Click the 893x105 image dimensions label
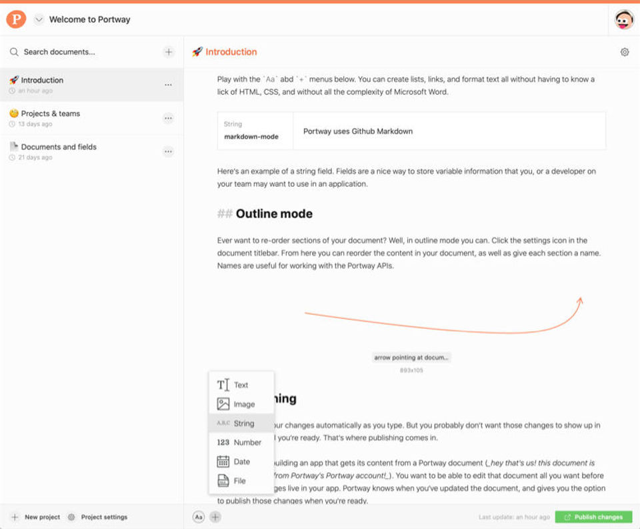The image size is (640, 529). (x=411, y=370)
